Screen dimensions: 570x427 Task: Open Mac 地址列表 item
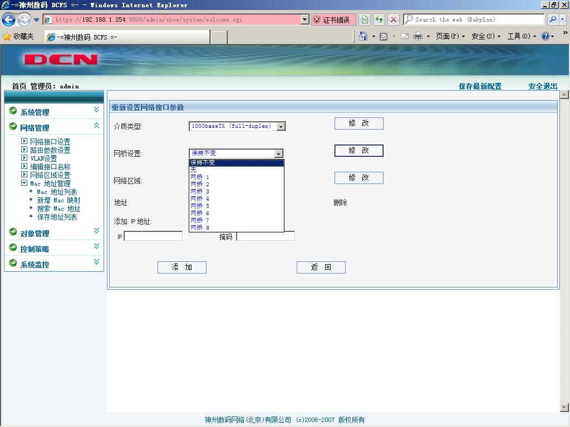click(x=57, y=192)
